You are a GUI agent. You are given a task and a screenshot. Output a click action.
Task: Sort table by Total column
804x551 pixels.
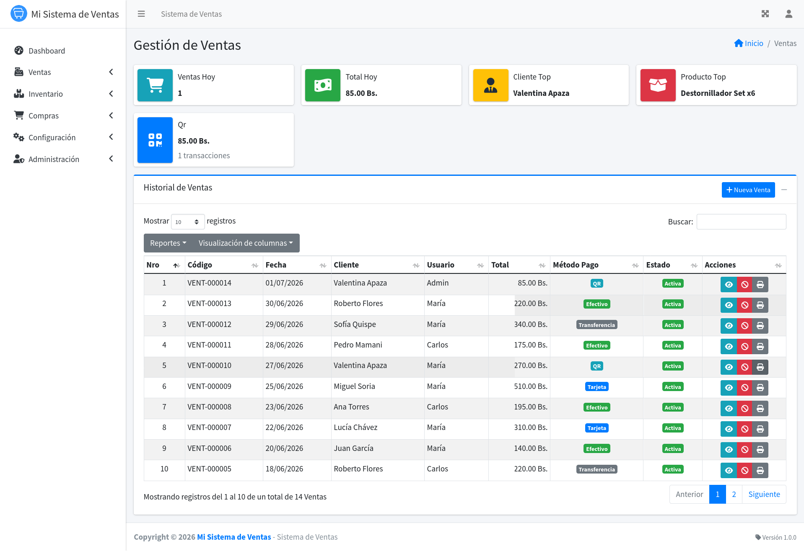tap(519, 265)
